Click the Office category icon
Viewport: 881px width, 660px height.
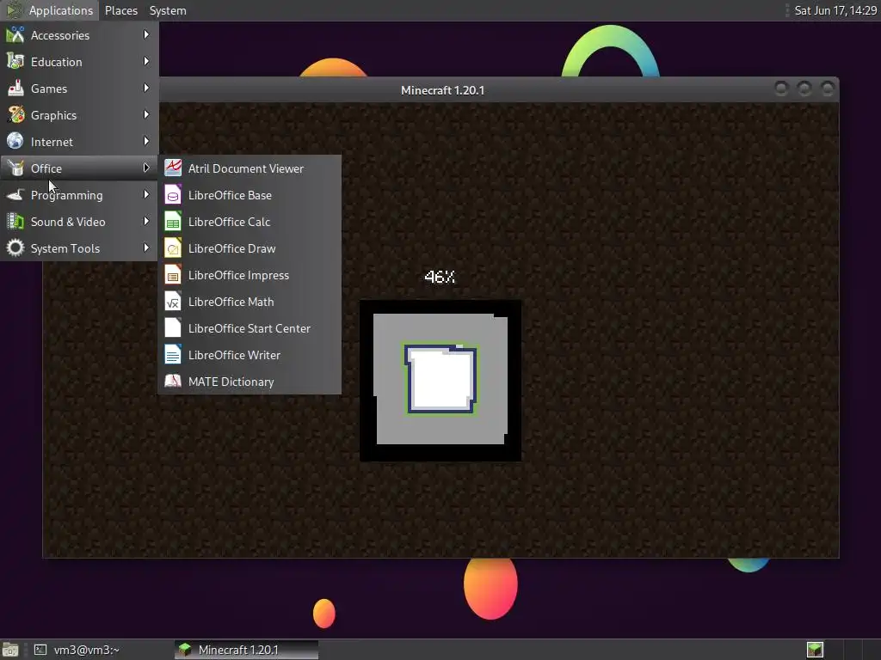(15, 168)
